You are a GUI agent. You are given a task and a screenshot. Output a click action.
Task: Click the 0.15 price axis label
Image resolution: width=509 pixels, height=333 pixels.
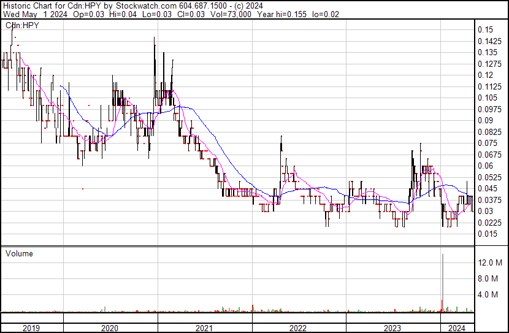(486, 29)
